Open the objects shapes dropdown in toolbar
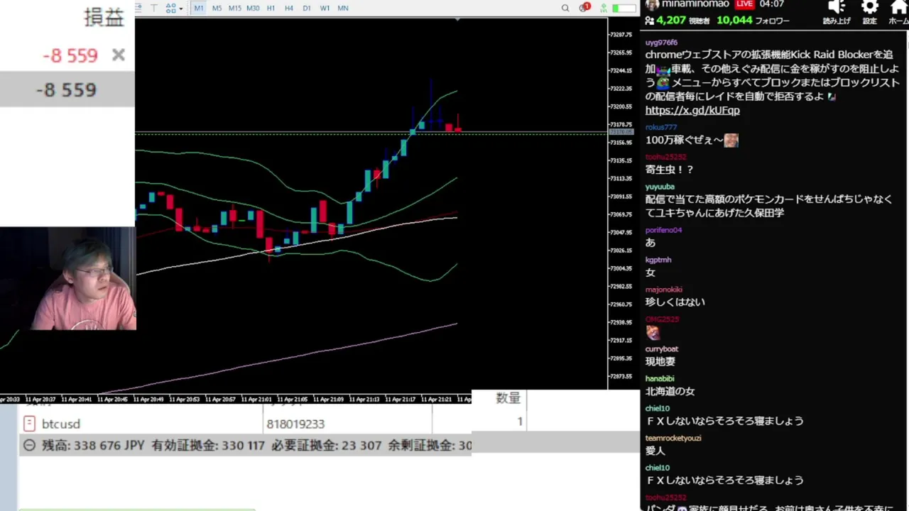 [174, 8]
